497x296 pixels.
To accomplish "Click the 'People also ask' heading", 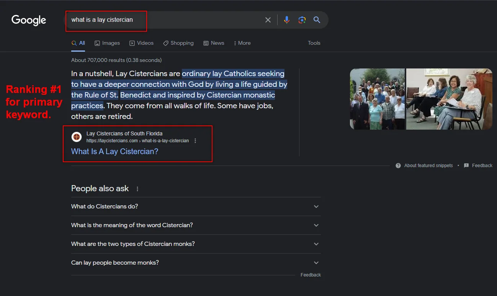I will (100, 189).
